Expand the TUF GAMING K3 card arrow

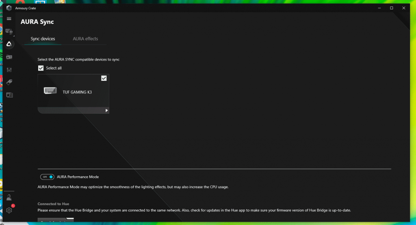[107, 110]
